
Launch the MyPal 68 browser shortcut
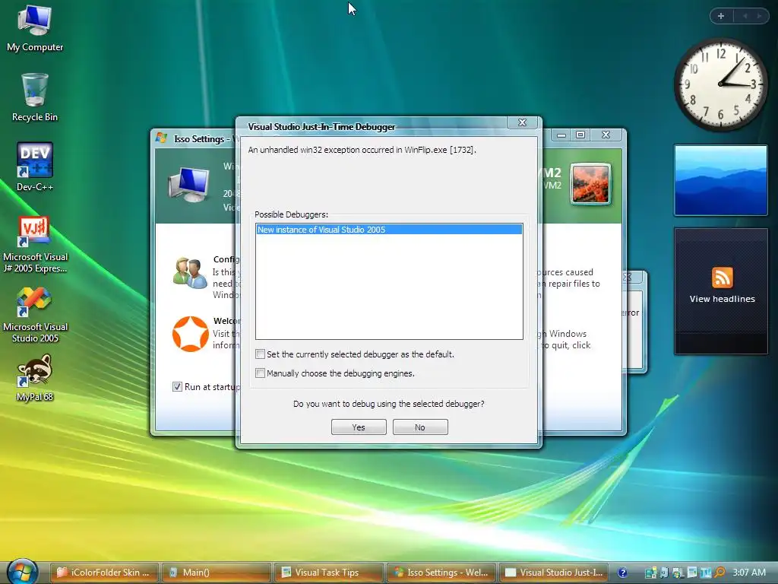35,378
